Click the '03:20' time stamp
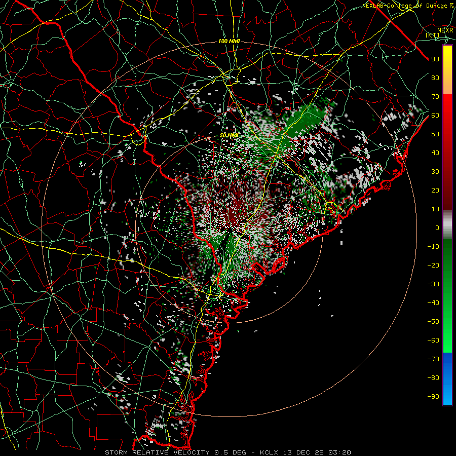Image resolution: width=456 pixels, height=456 pixels. (x=339, y=452)
